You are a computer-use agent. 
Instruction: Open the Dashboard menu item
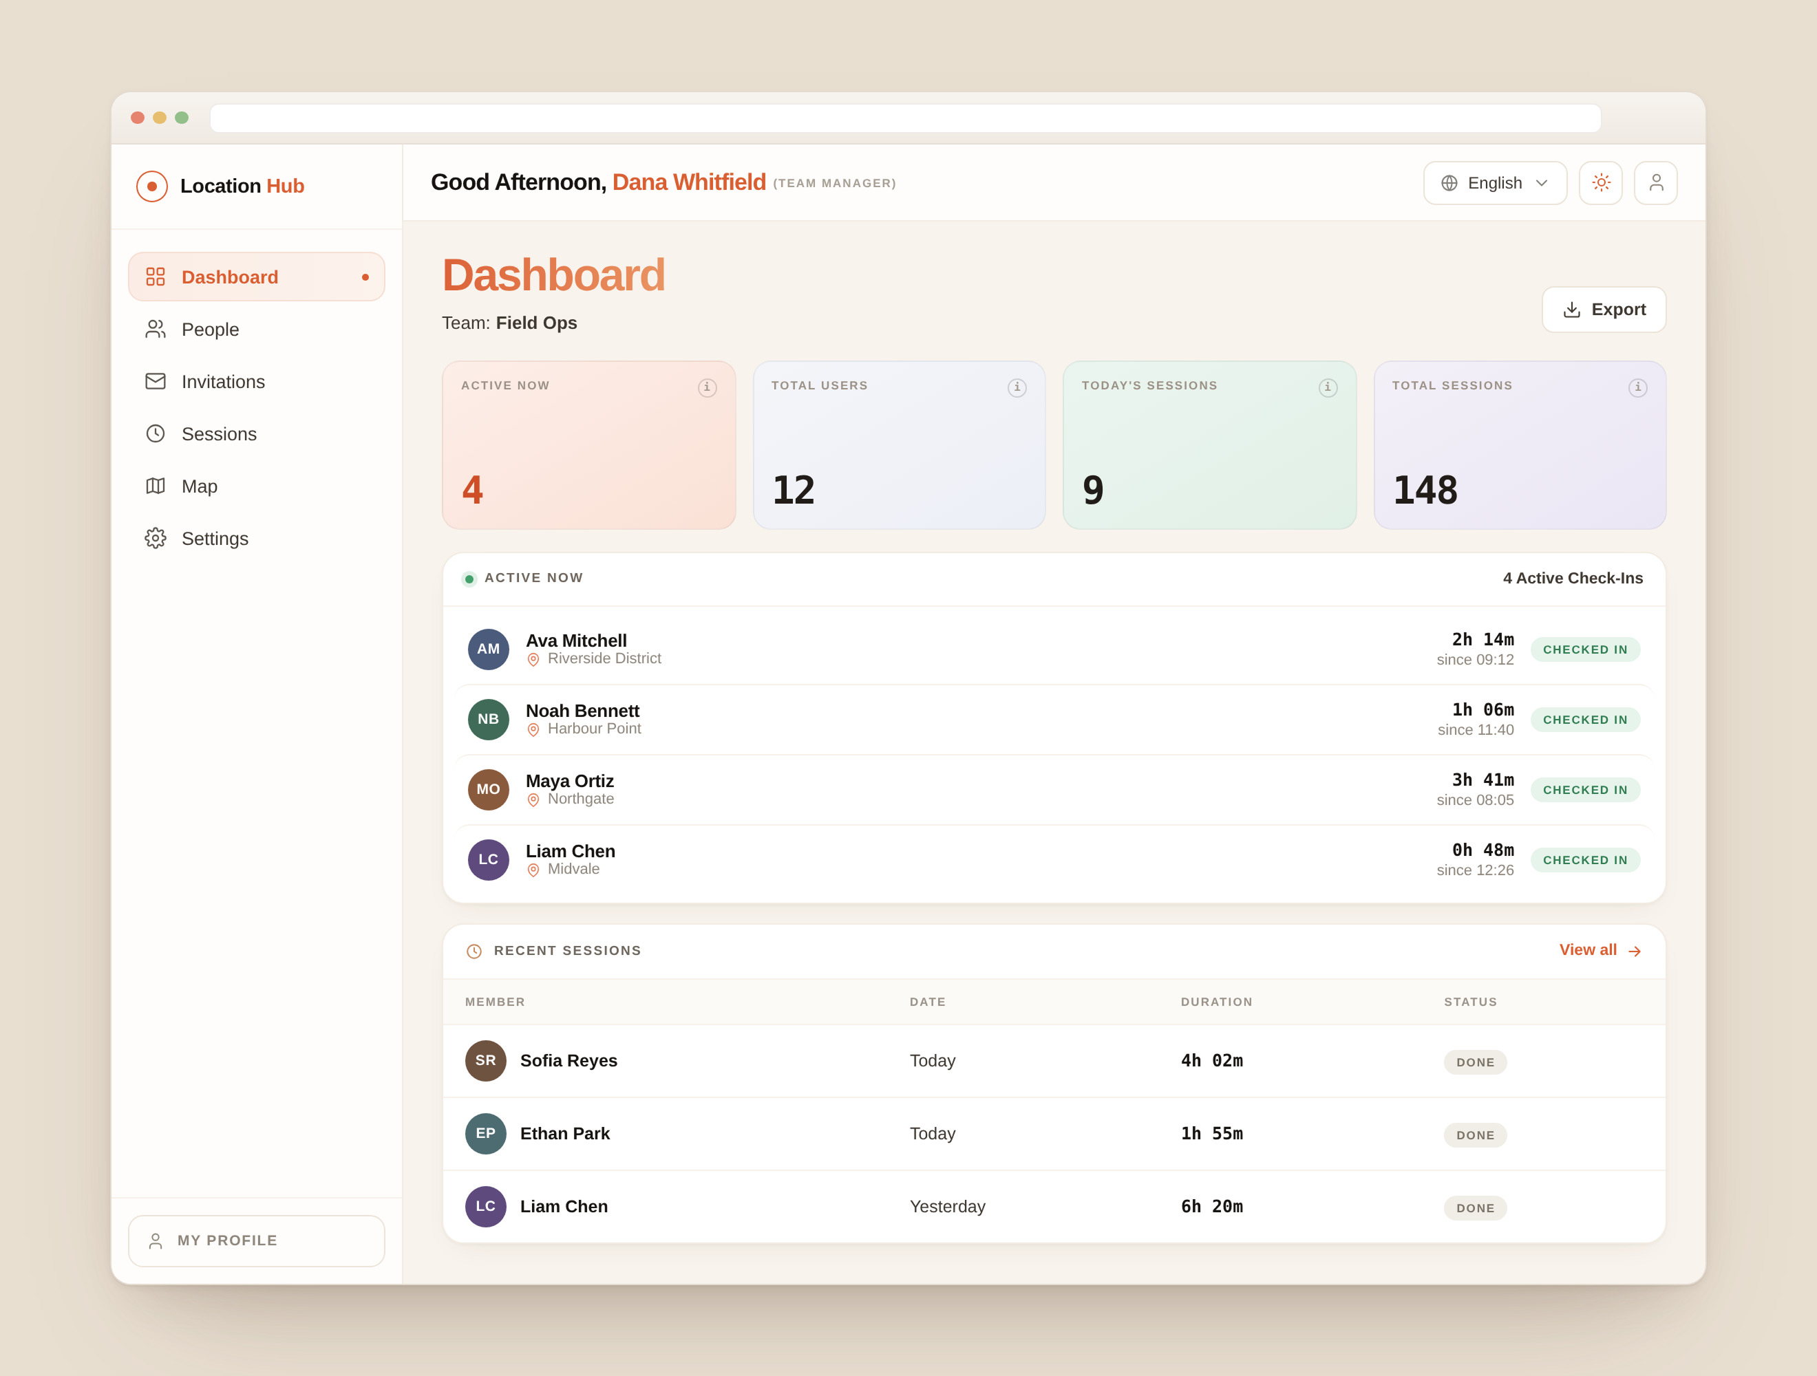[x=256, y=277]
